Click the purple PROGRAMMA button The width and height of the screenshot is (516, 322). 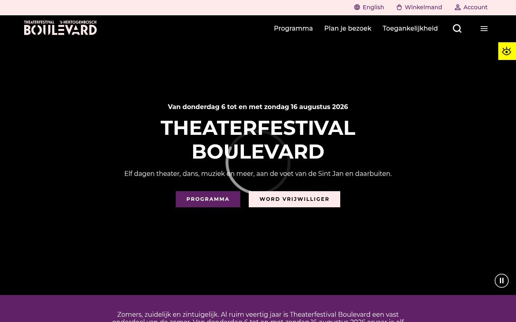click(x=208, y=199)
